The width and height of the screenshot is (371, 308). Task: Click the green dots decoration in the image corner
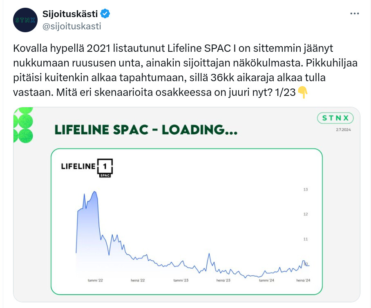[x=23, y=124]
